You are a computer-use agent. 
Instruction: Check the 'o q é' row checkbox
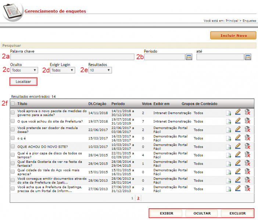coord(12,138)
